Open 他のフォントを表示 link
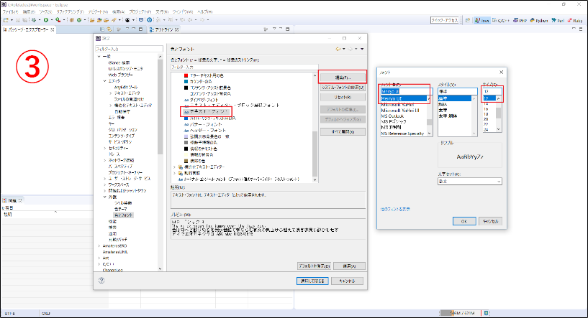Viewport: 588px width, 318px height. pyautogui.click(x=396, y=209)
